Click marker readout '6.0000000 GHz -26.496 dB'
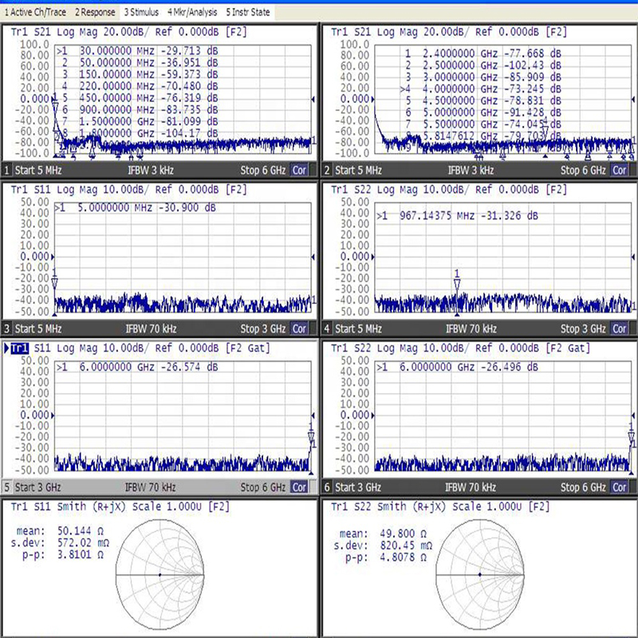Viewport: 638px width, 638px height. (457, 368)
